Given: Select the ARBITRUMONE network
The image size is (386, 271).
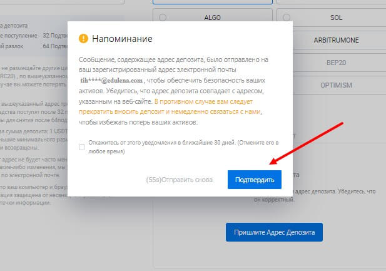Looking at the screenshot, I should point(332,39).
